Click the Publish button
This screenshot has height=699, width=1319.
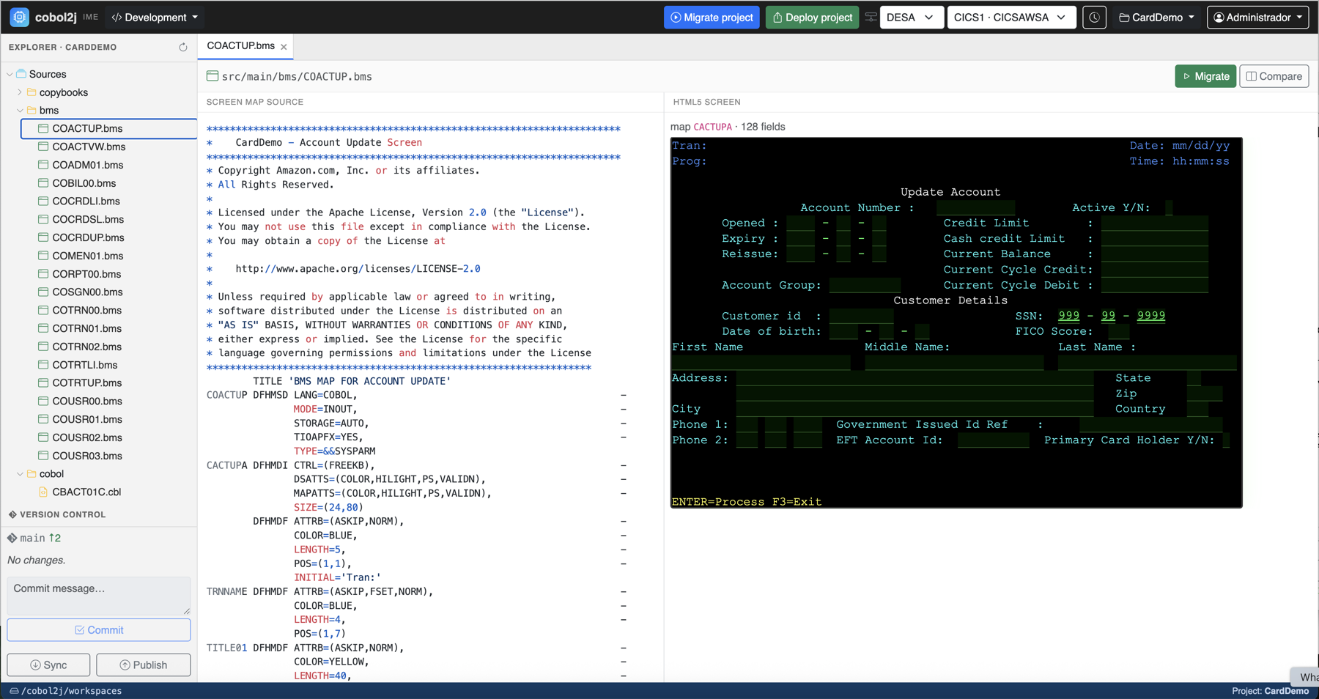[144, 665]
